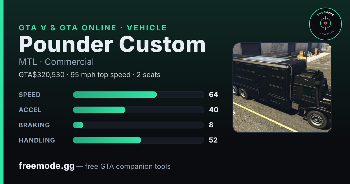The width and height of the screenshot is (350, 184).
Task: Click the ACCEL stat bar
Action: click(138, 110)
